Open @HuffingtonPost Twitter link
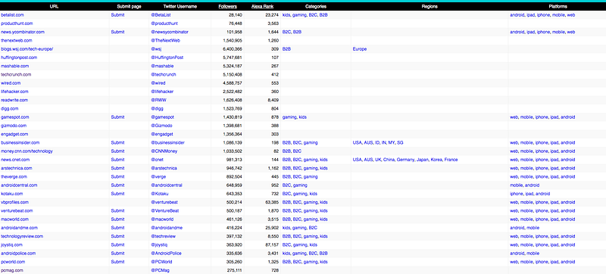The height and width of the screenshot is (274, 606). point(167,58)
